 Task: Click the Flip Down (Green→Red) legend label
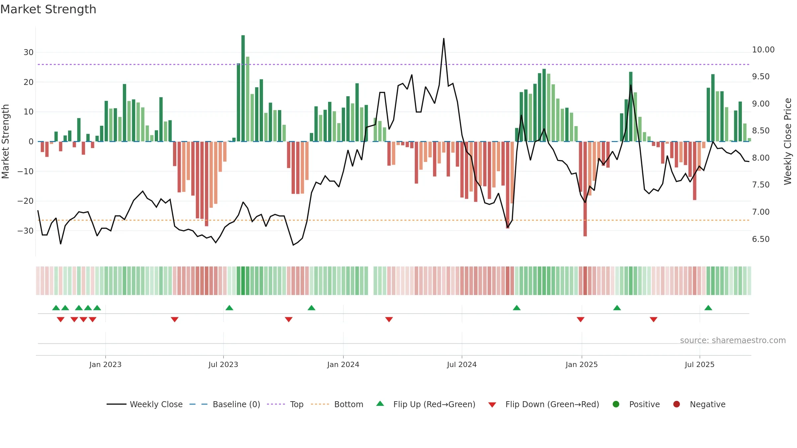click(552, 404)
